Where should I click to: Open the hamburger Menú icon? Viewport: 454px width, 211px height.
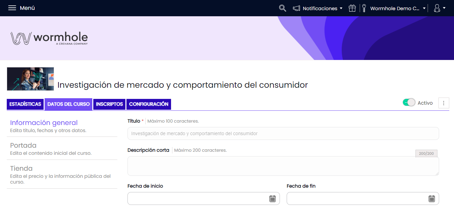[12, 8]
